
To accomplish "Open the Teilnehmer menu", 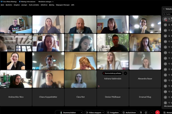I will point(44,5).
